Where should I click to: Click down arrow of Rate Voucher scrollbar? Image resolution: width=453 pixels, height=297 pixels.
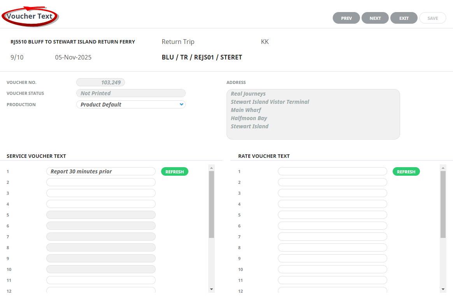pyautogui.click(x=443, y=289)
